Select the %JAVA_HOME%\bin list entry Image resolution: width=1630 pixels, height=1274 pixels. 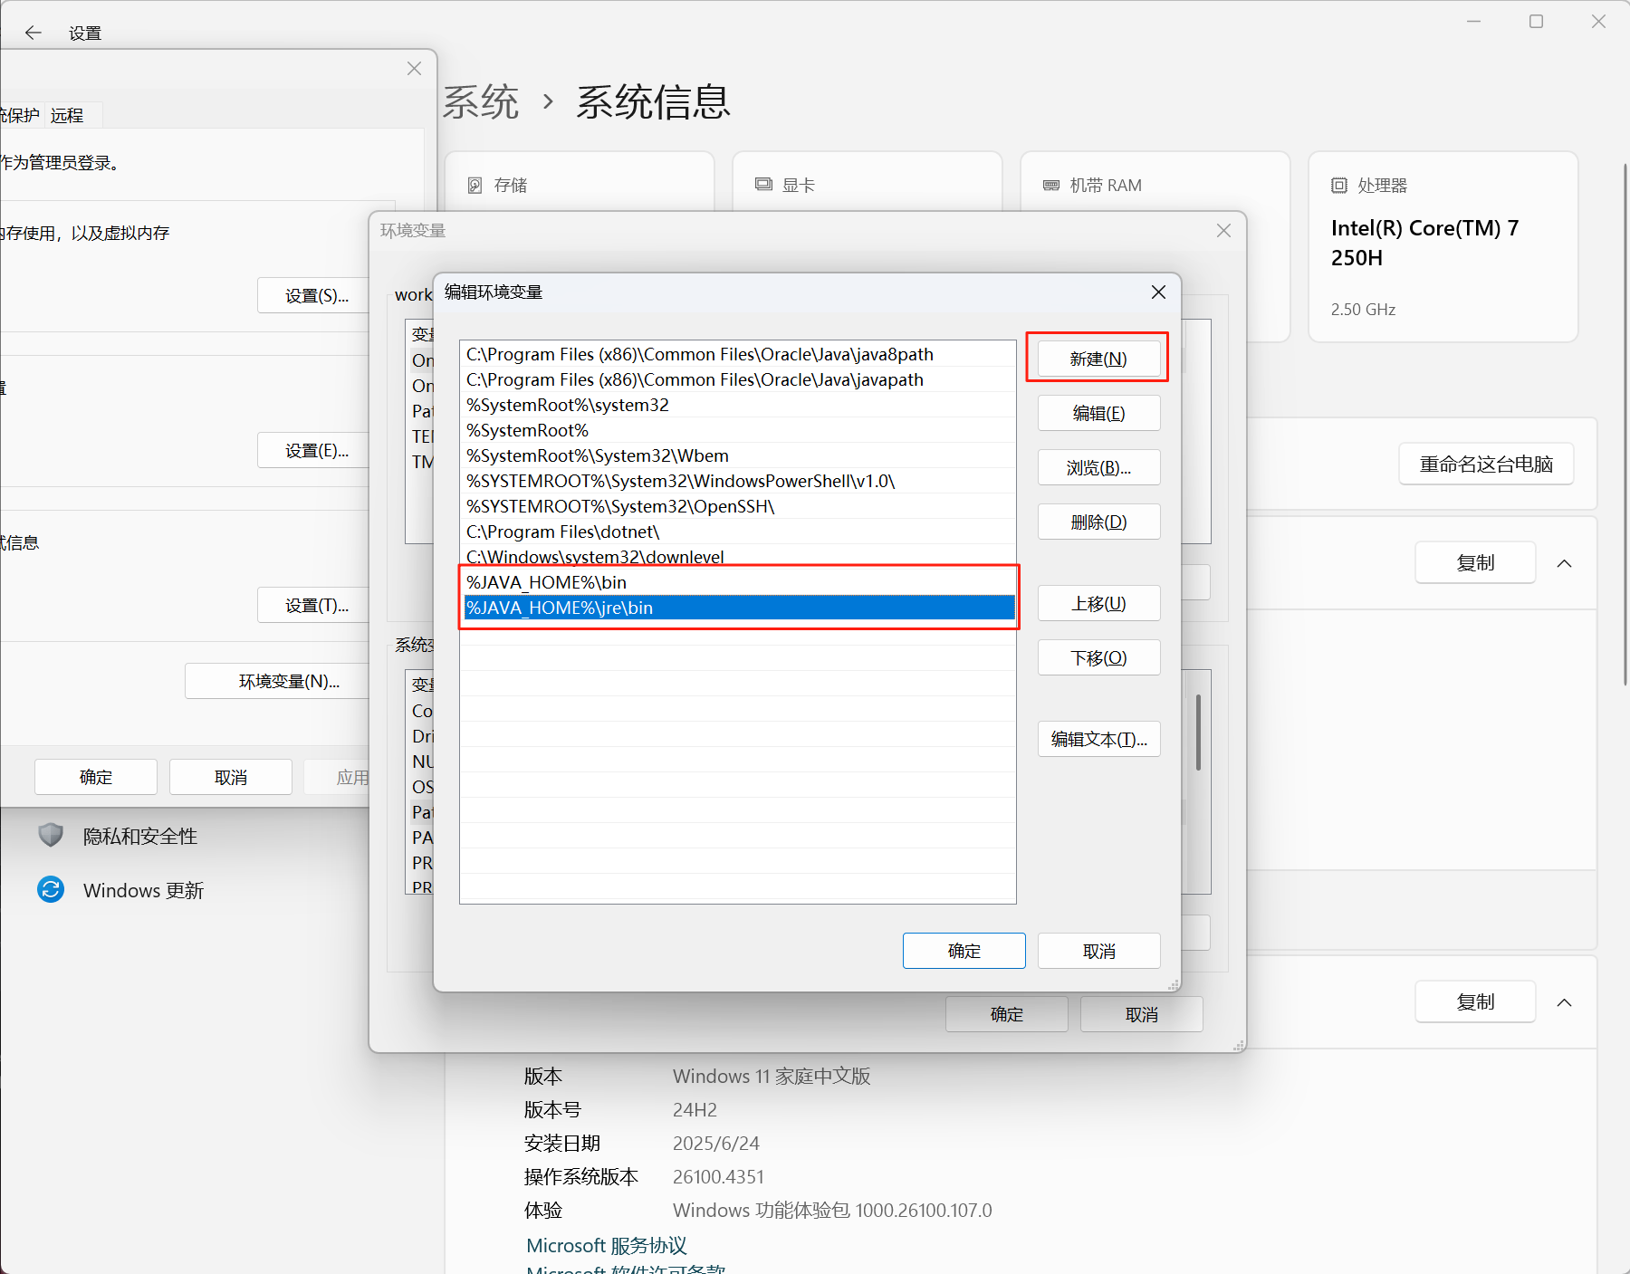click(545, 582)
